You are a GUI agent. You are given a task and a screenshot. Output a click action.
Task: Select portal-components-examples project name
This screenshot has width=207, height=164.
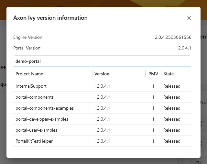(x=45, y=108)
